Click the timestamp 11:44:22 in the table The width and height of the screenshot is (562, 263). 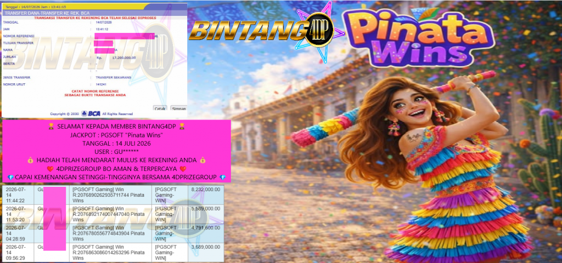15,201
